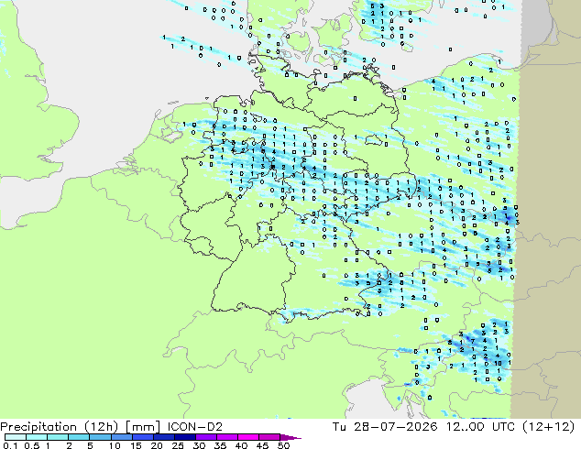Click the 0.1–0.5 mm legend color swatch
581x449 pixels.
coord(16,437)
